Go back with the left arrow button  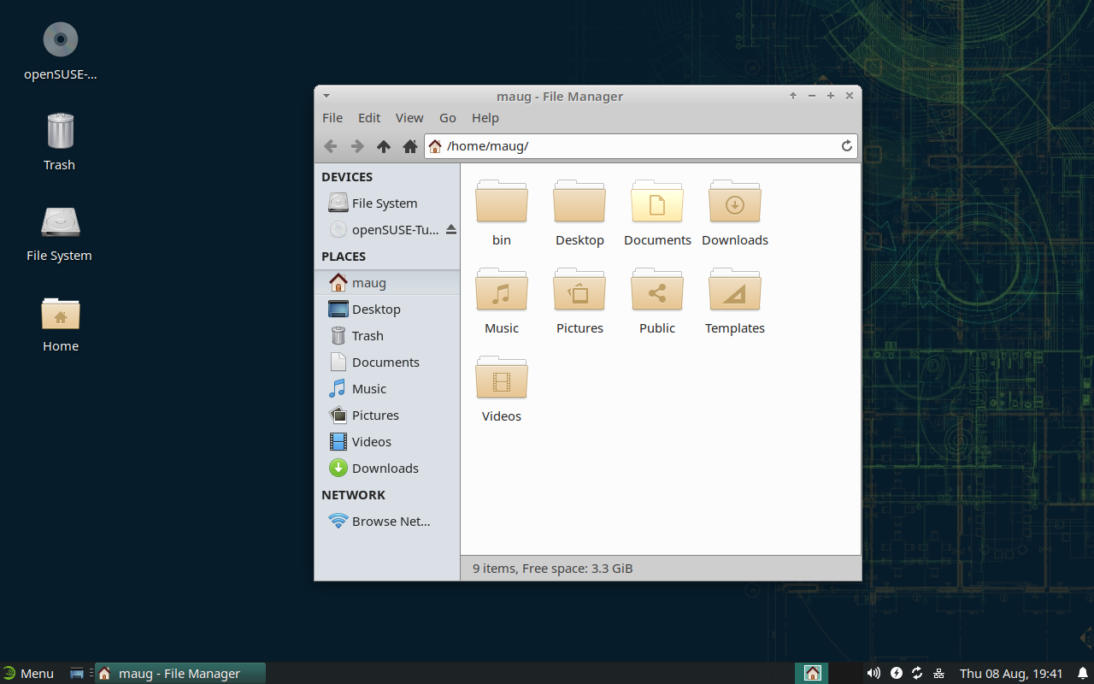(331, 146)
